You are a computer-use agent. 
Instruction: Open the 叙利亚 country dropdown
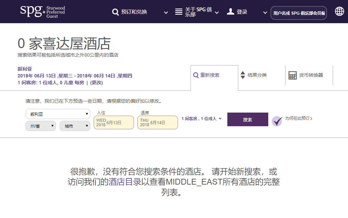pos(58,114)
